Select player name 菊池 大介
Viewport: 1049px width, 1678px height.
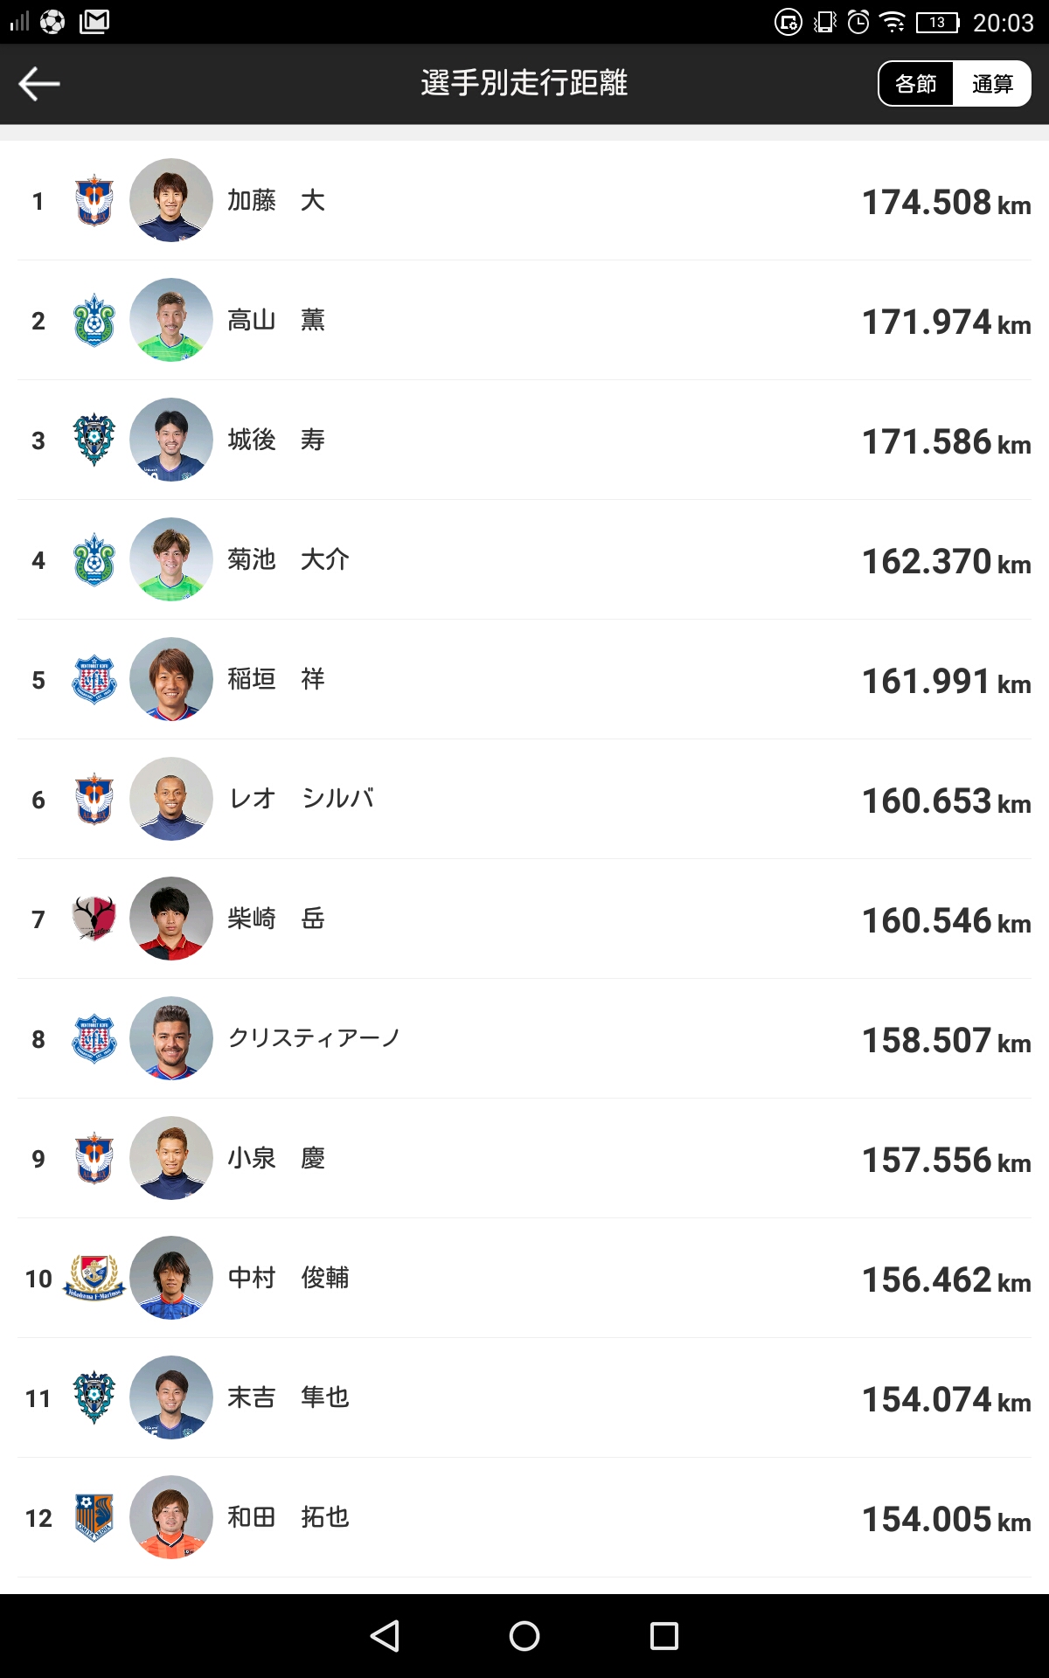pos(288,560)
